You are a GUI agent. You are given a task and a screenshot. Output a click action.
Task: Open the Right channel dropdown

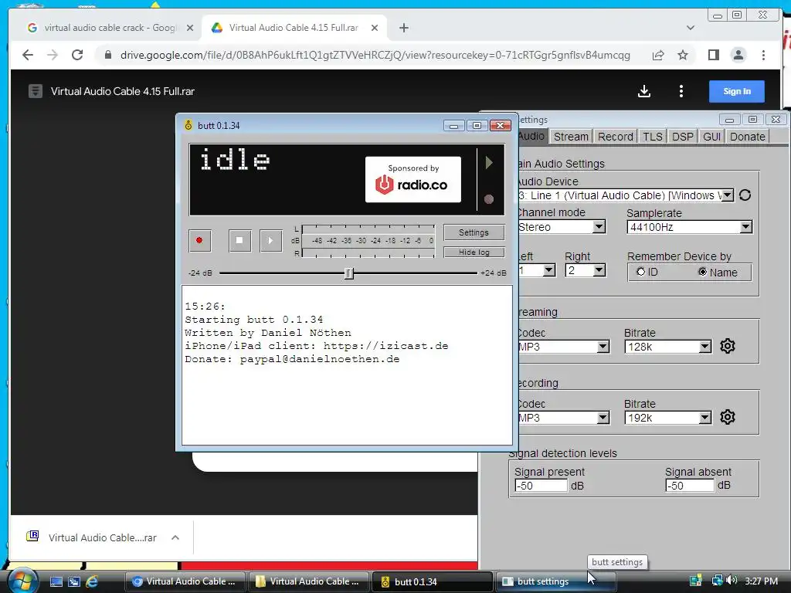click(599, 271)
